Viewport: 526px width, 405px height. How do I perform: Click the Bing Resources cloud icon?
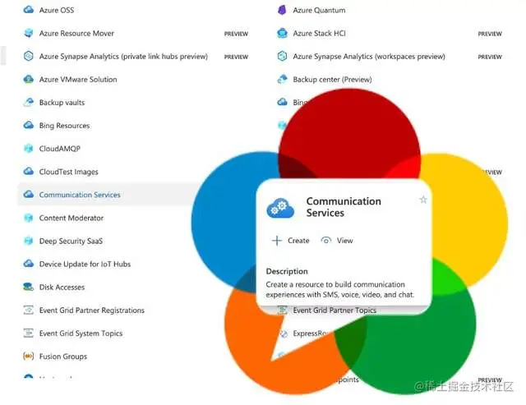pos(29,126)
